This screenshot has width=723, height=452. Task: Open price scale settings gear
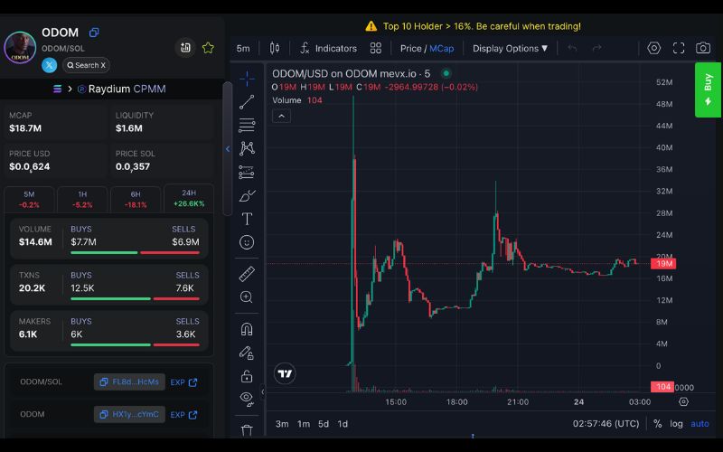[683, 401]
